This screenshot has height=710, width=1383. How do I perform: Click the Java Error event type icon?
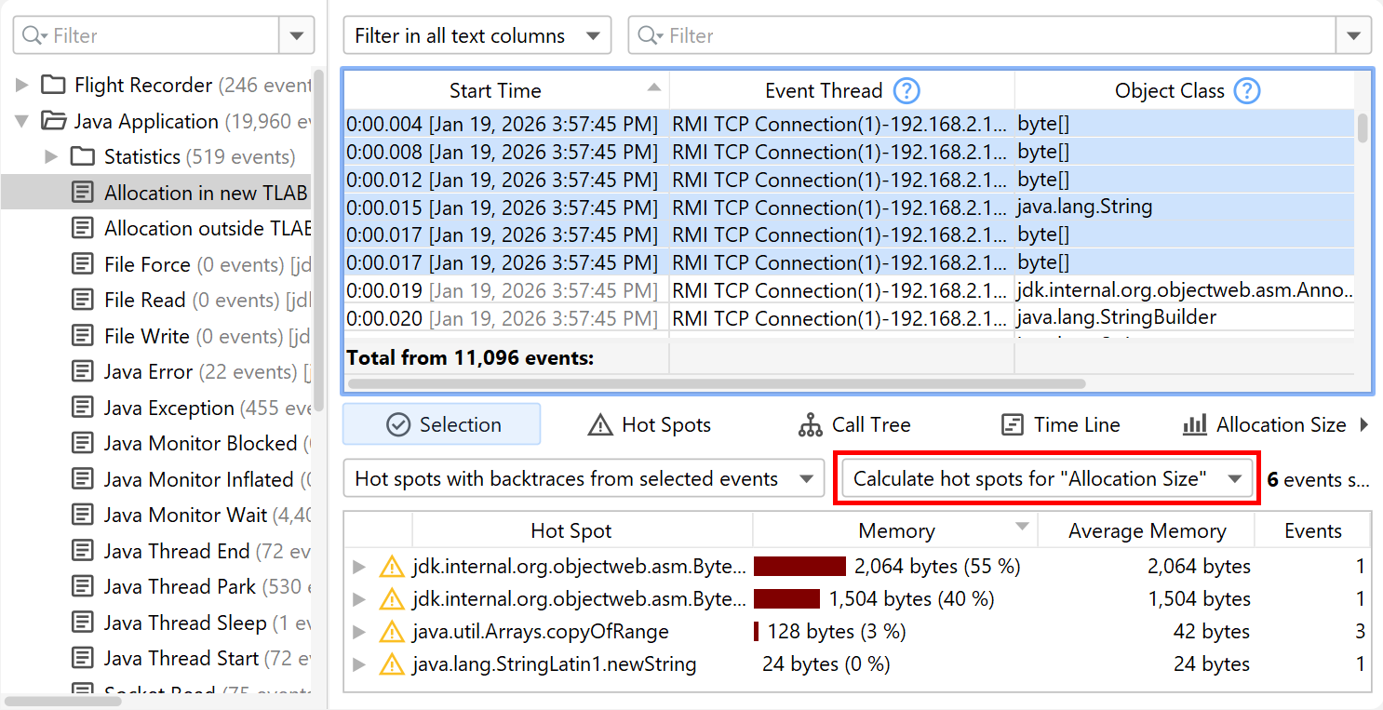(84, 372)
